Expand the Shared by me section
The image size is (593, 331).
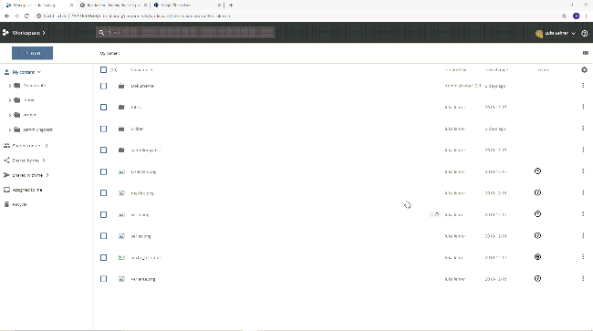click(44, 160)
